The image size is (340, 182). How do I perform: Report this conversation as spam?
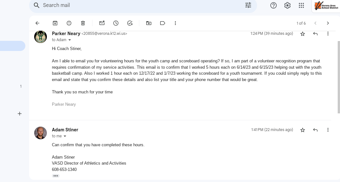tap(69, 23)
